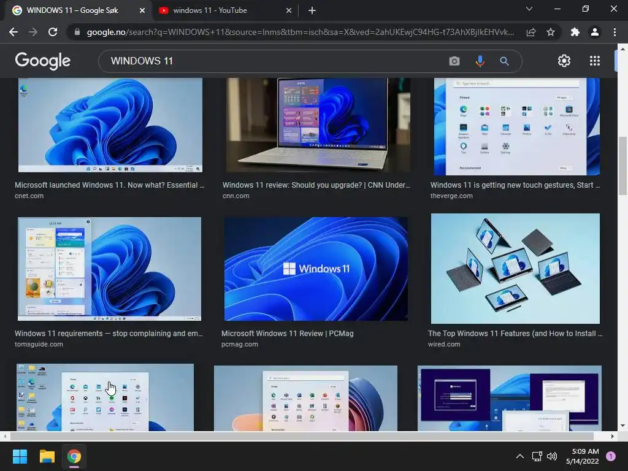Image resolution: width=628 pixels, height=471 pixels.
Task: Click the forward navigation arrow
Action: point(33,32)
